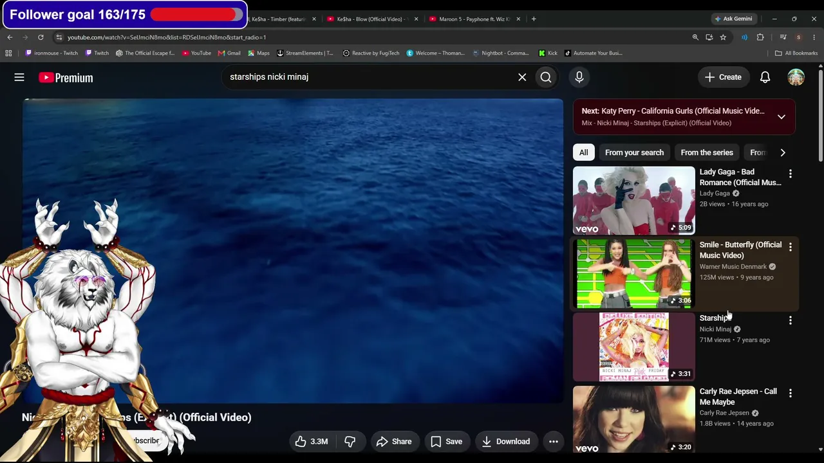Open the Reactive by FugiTech bookmark
The height and width of the screenshot is (463, 824).
[x=371, y=53]
